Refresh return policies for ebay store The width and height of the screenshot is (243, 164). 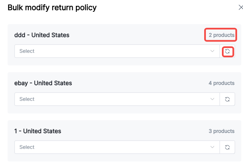coord(228,99)
